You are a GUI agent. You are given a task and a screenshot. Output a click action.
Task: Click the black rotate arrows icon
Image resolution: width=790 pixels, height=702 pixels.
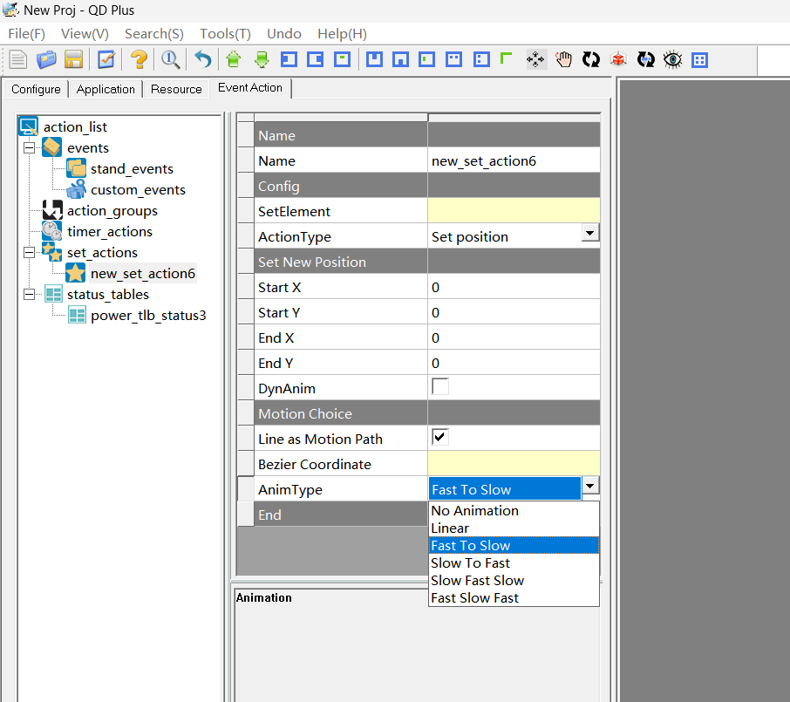pyautogui.click(x=591, y=59)
